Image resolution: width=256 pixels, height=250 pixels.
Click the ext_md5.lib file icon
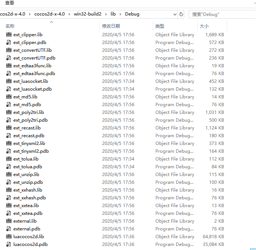(x=9, y=97)
